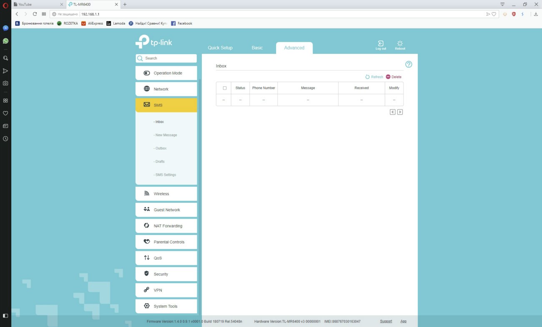Click the Support link in footer
This screenshot has height=327, width=542.
pyautogui.click(x=386, y=321)
